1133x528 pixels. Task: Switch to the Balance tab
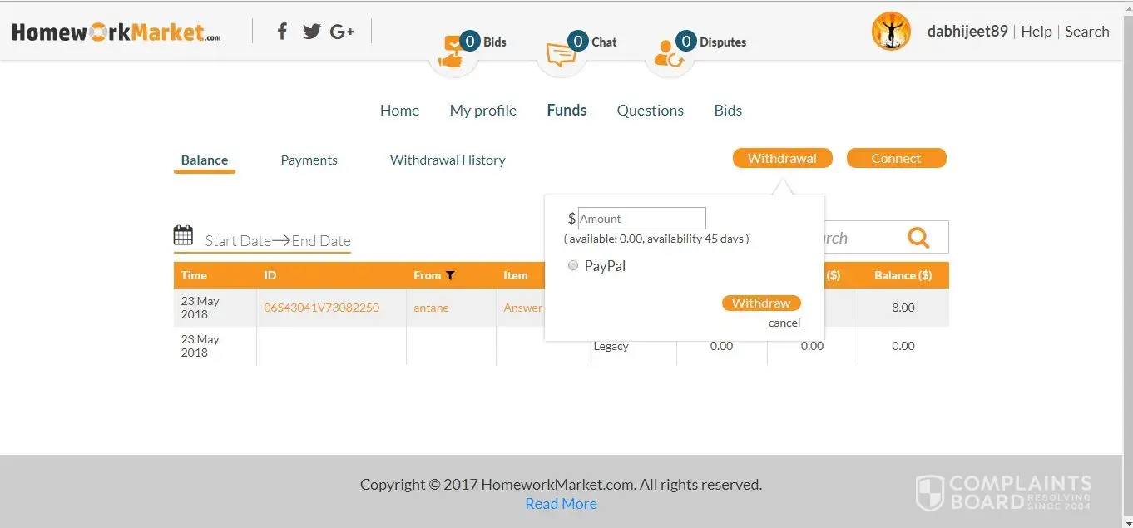coord(205,160)
